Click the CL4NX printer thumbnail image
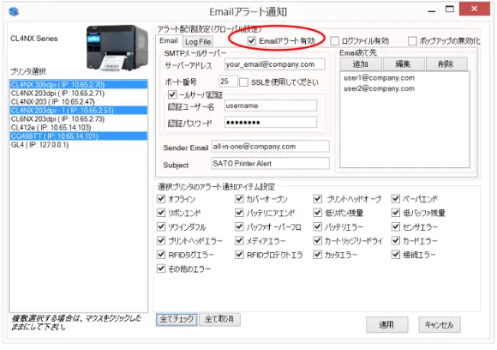Viewport: 497px width, 350px height. click(117, 48)
